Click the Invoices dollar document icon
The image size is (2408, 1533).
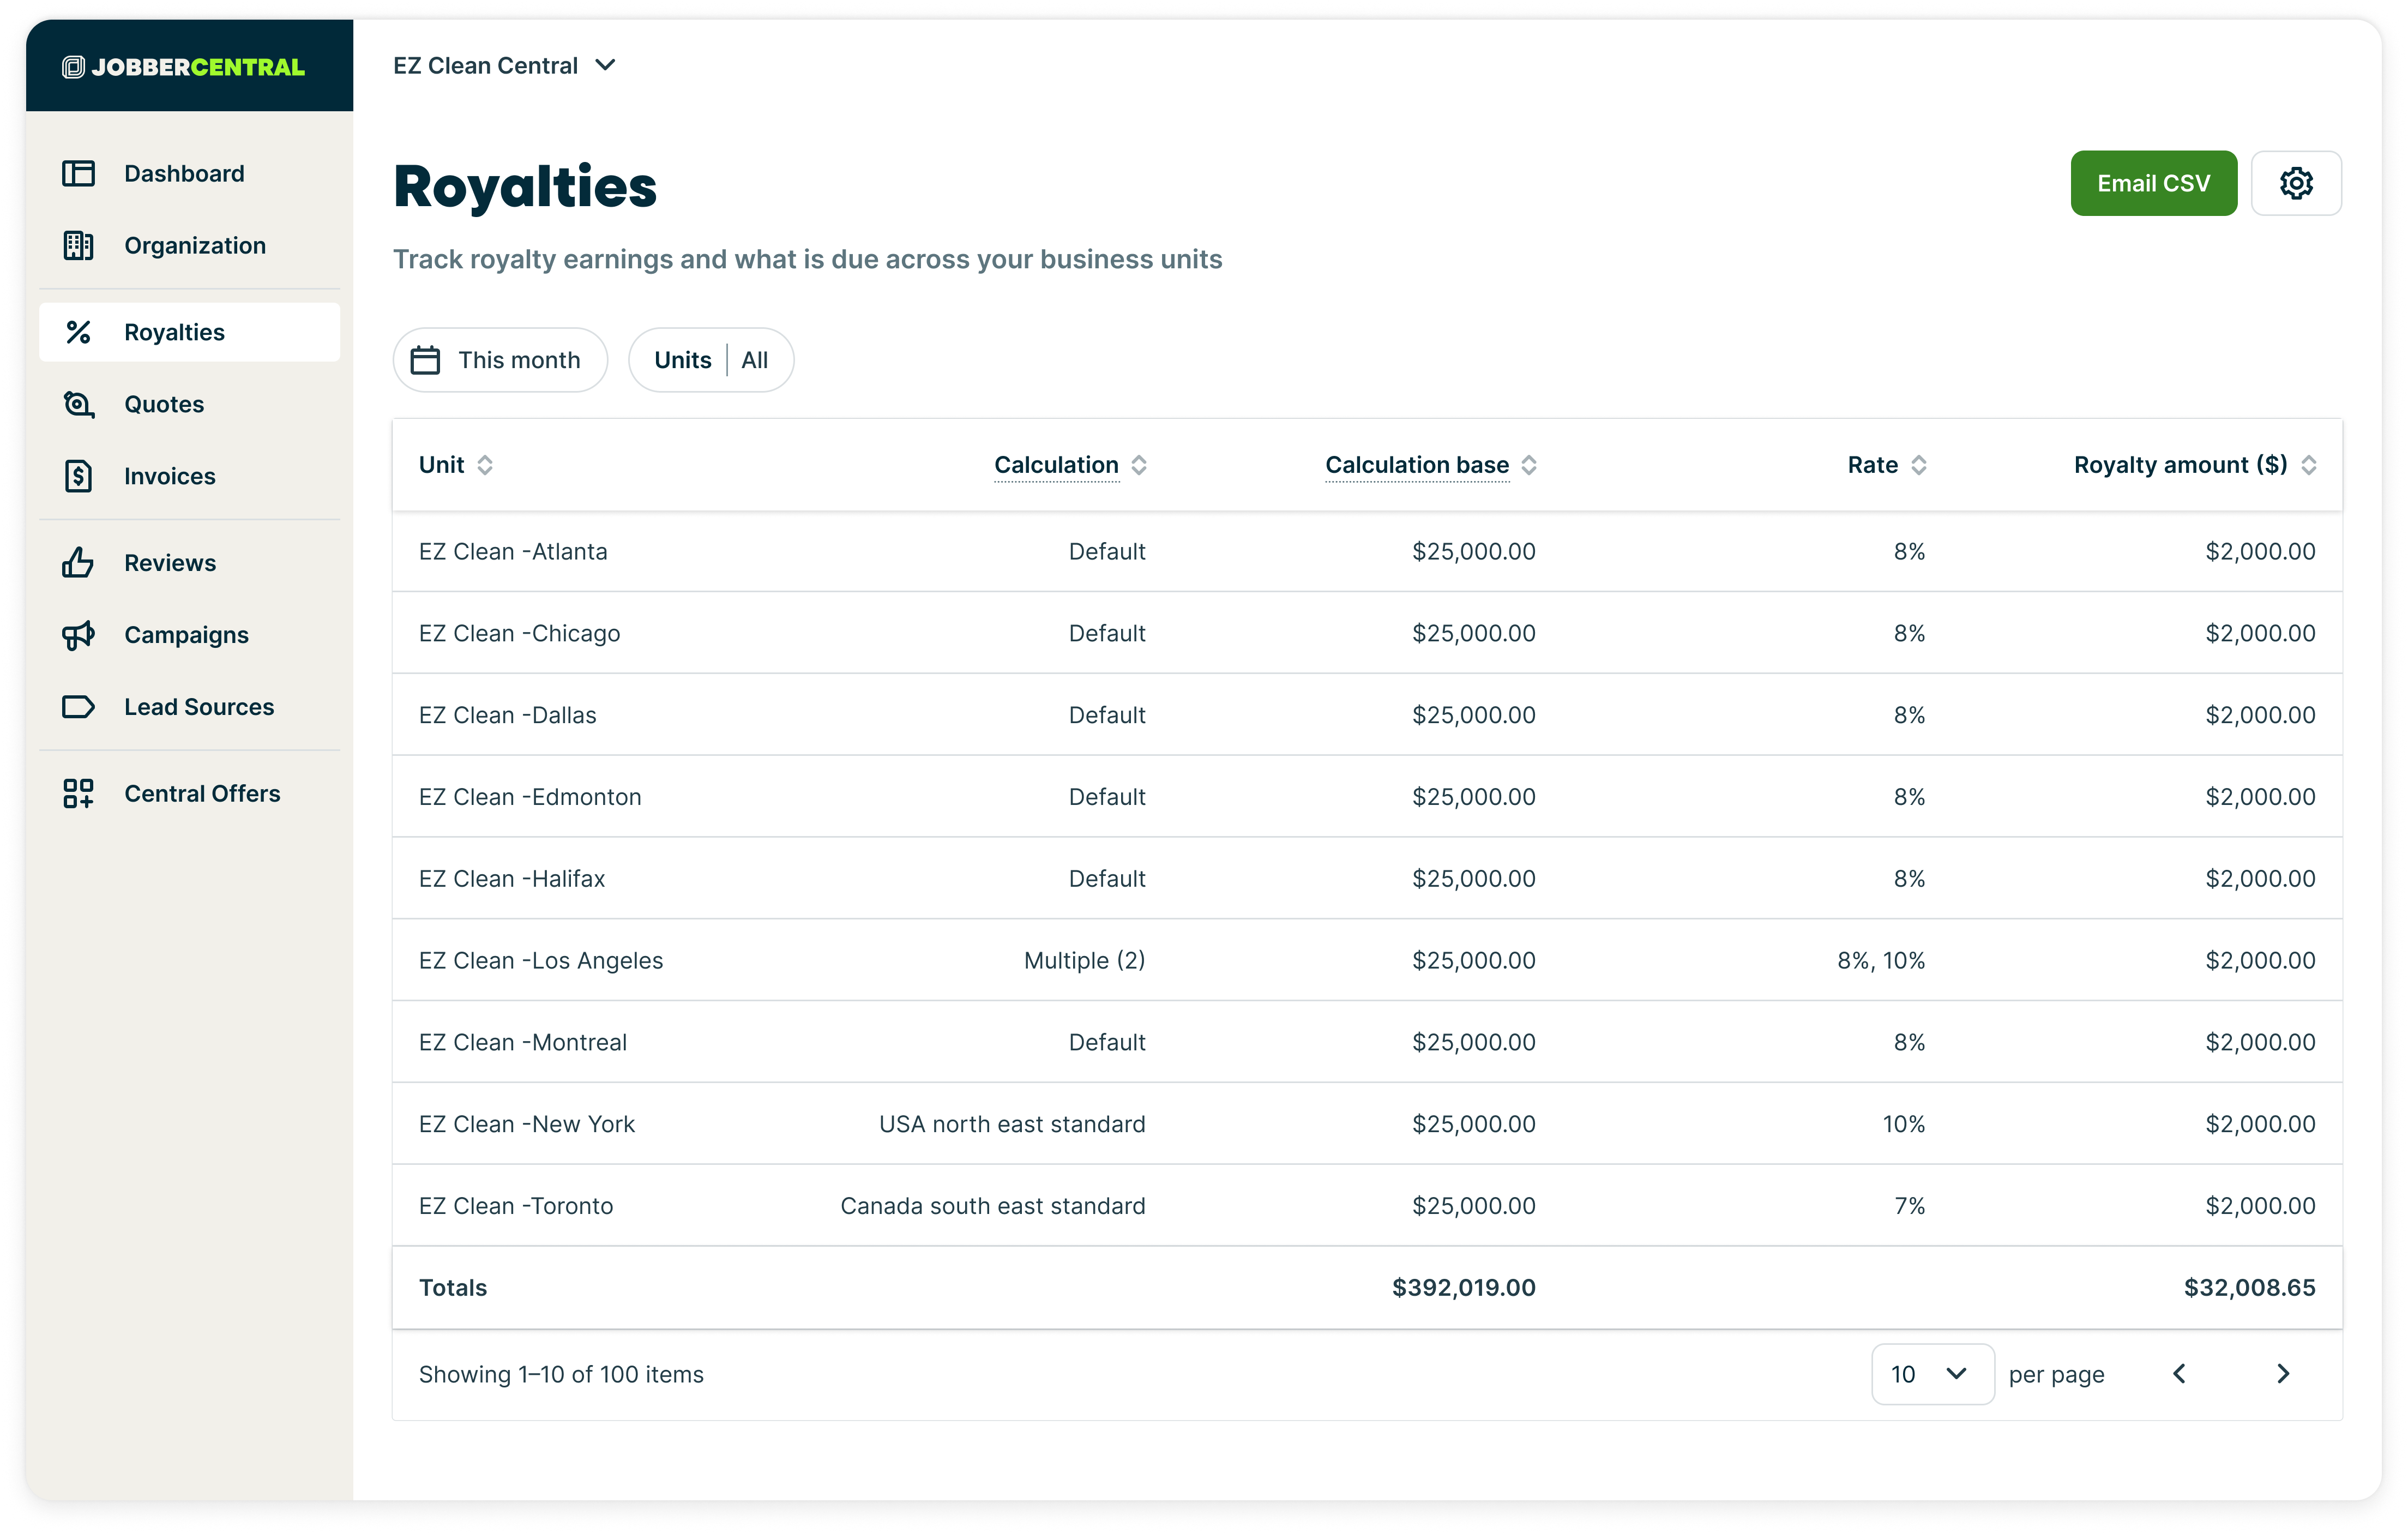click(78, 476)
